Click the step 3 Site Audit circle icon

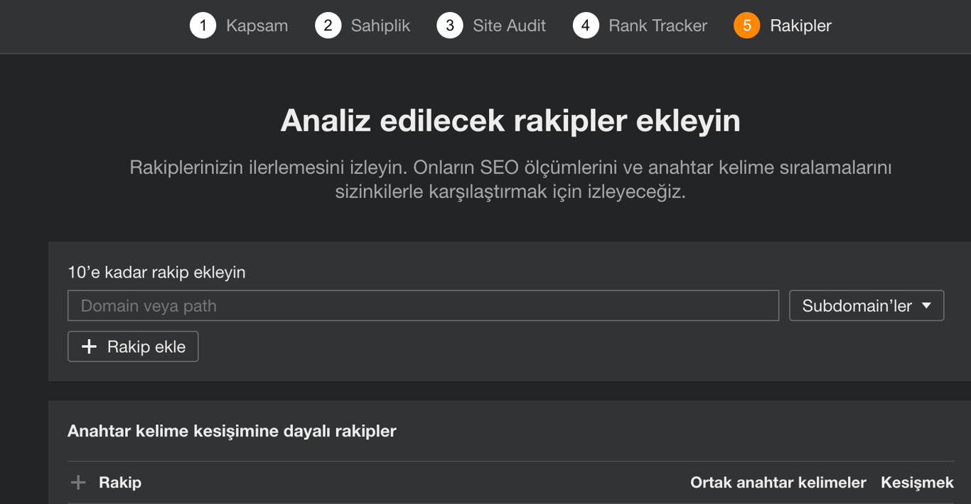click(x=450, y=26)
